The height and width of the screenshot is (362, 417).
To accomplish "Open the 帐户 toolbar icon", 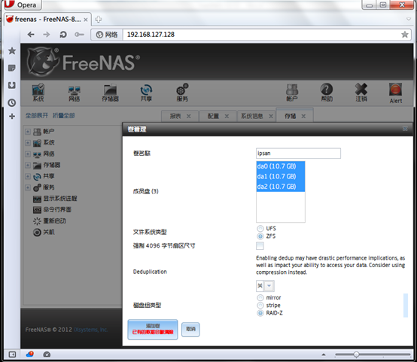I will point(292,93).
